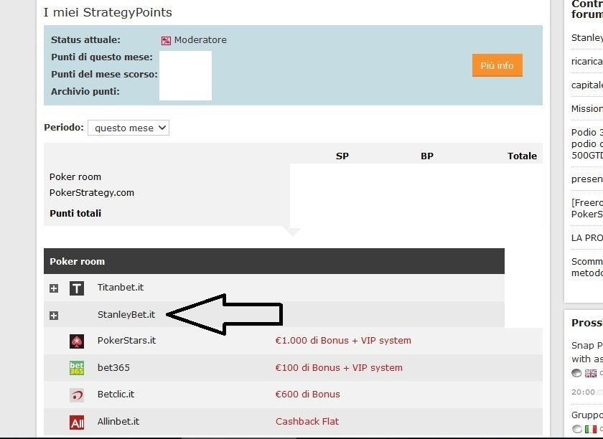Click the orange Più info button

[x=497, y=65]
